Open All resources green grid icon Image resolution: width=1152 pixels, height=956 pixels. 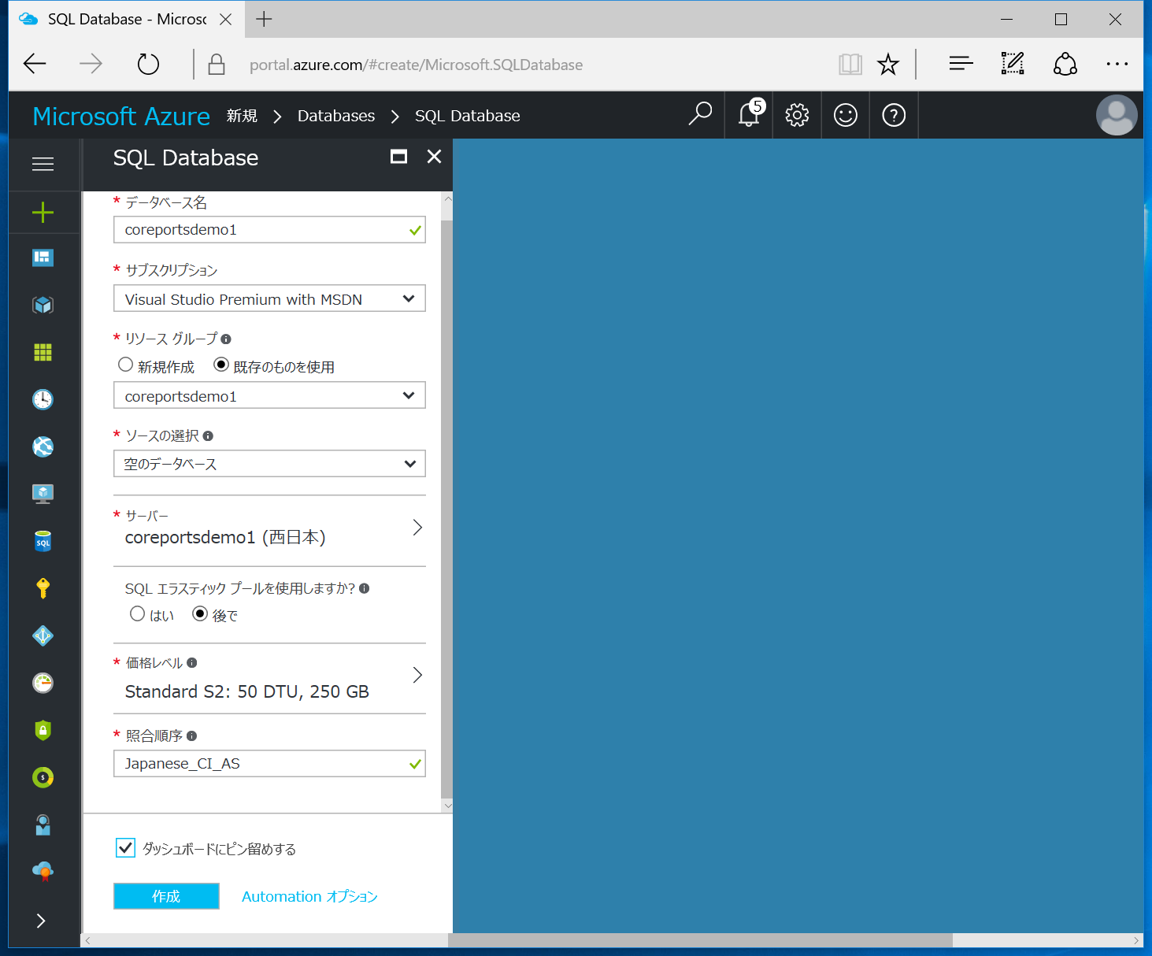pyautogui.click(x=43, y=352)
